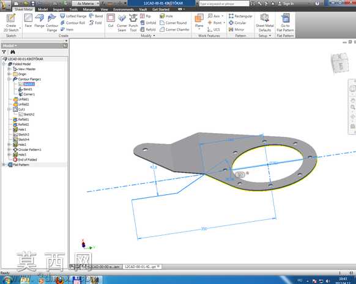Select the Contour Flange tool

point(52,22)
